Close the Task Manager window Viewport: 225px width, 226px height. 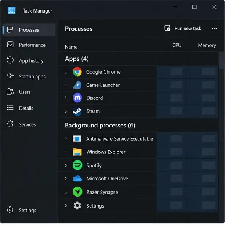coord(214,7)
